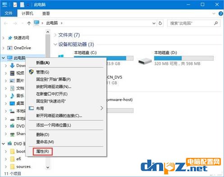Collapse the 此电脑 tree node

3,58
